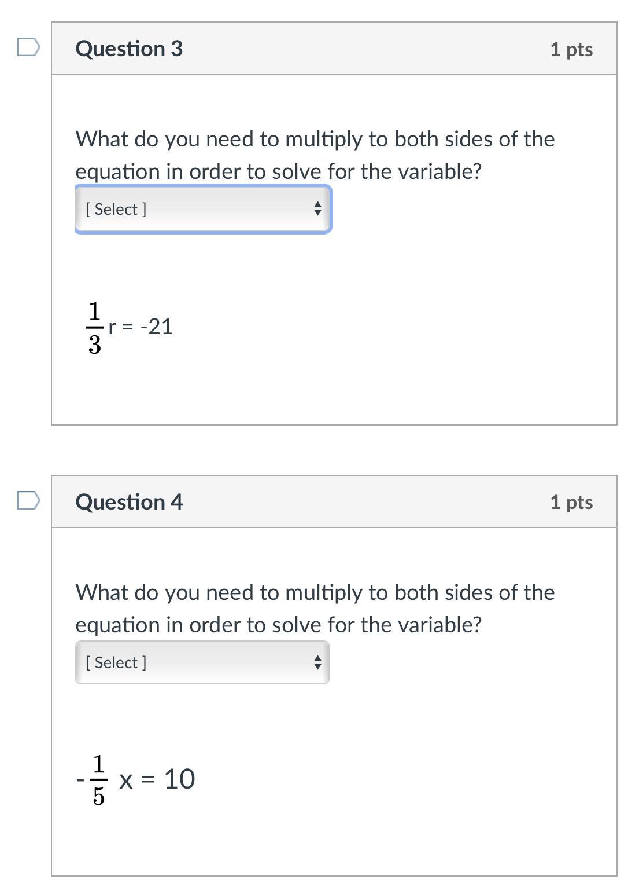Image resolution: width=628 pixels, height=894 pixels.
Task: Click the one-third fraction in the equation
Action: tap(95, 328)
